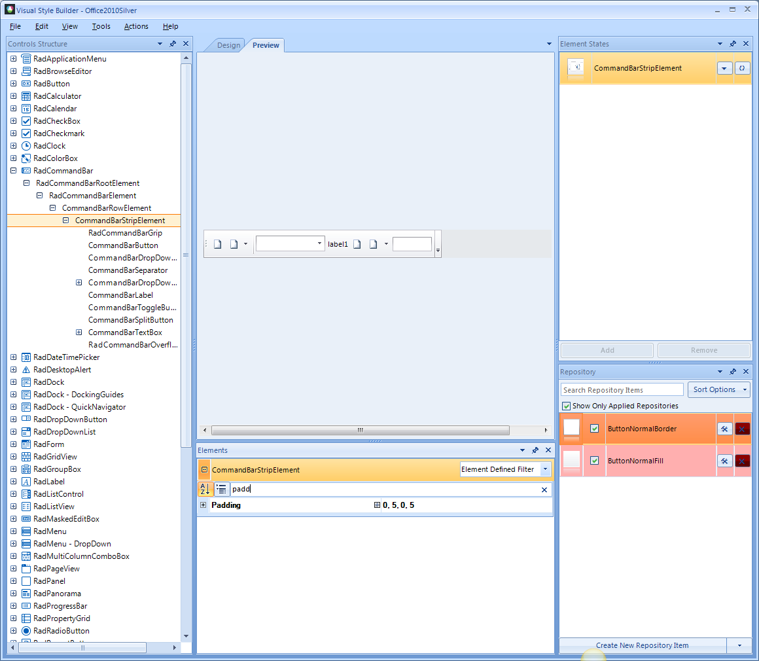Collapse the CommandBarRowElement node

[53, 207]
